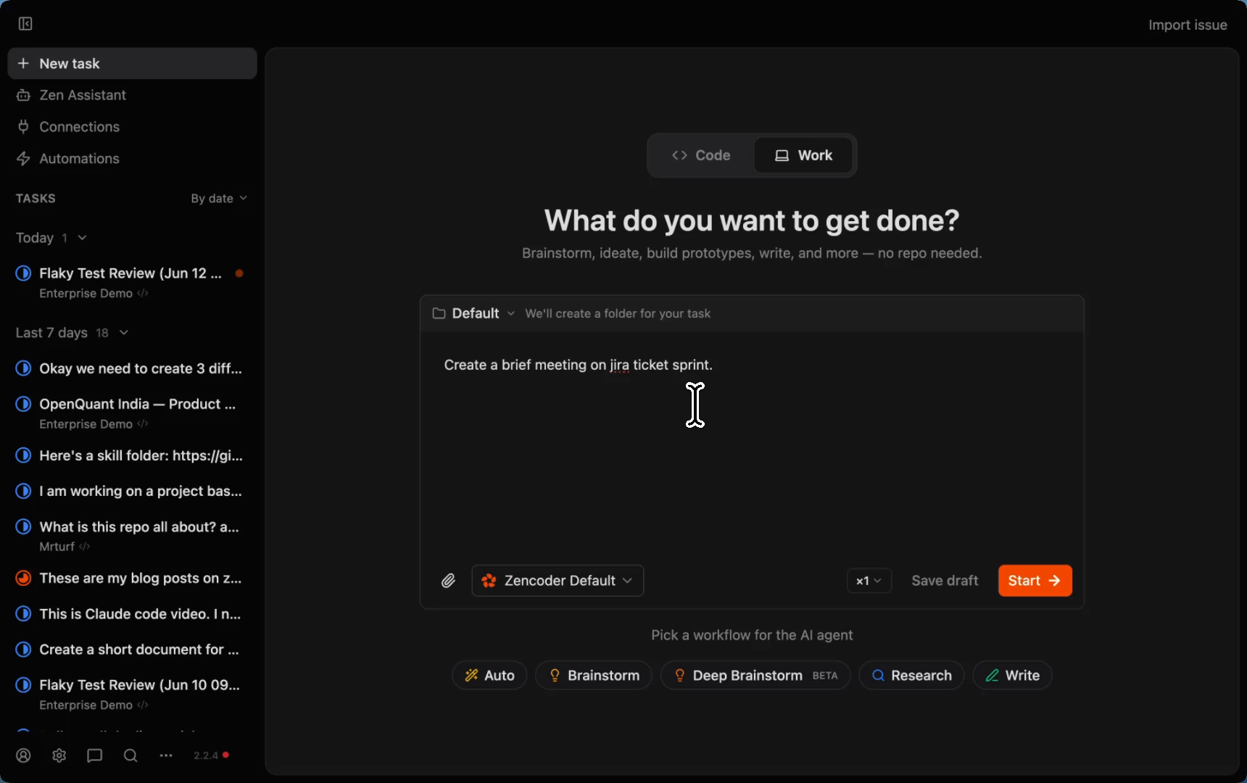This screenshot has height=783, width=1247.
Task: Switch to the Work tab
Action: tap(803, 155)
